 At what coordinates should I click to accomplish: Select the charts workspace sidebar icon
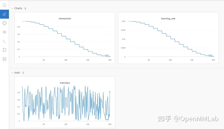click(x=4, y=14)
